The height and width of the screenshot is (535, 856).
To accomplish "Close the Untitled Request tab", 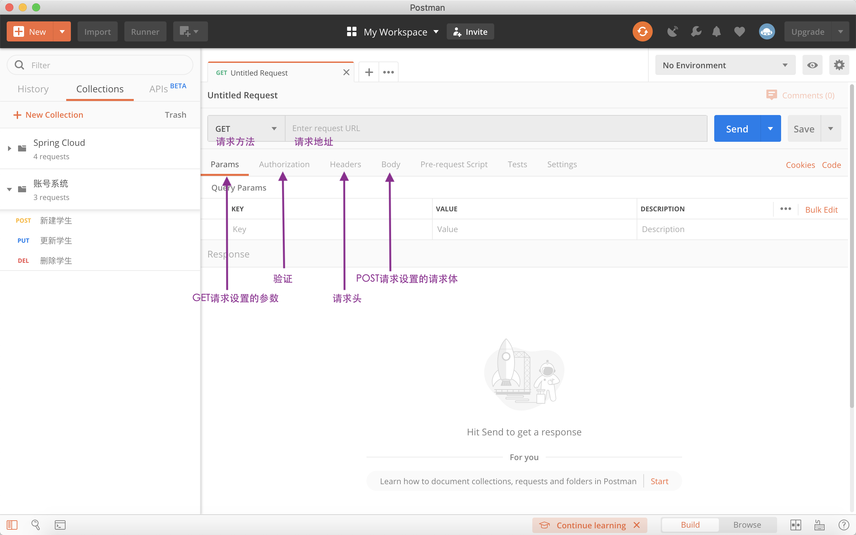I will point(346,73).
